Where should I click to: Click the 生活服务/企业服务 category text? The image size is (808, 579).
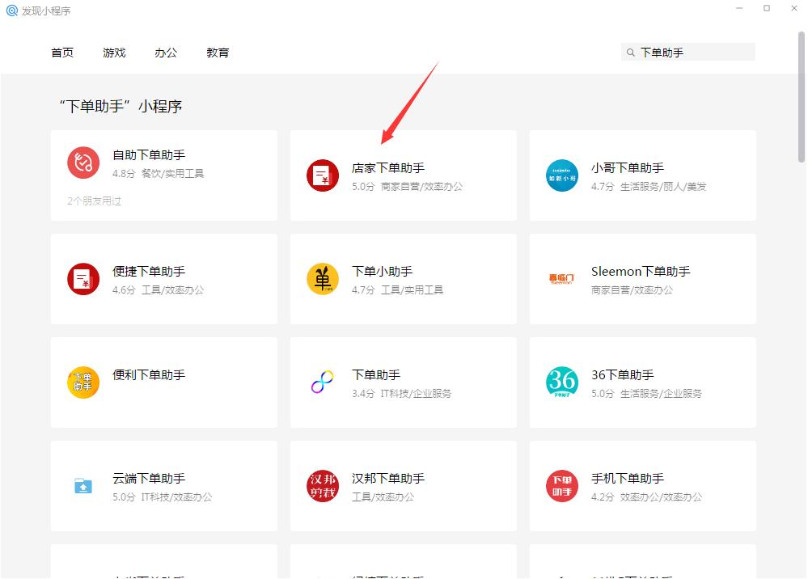click(x=661, y=394)
